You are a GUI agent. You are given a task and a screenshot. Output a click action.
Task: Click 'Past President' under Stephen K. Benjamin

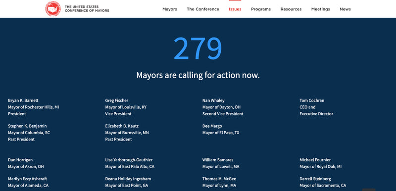[x=21, y=139]
